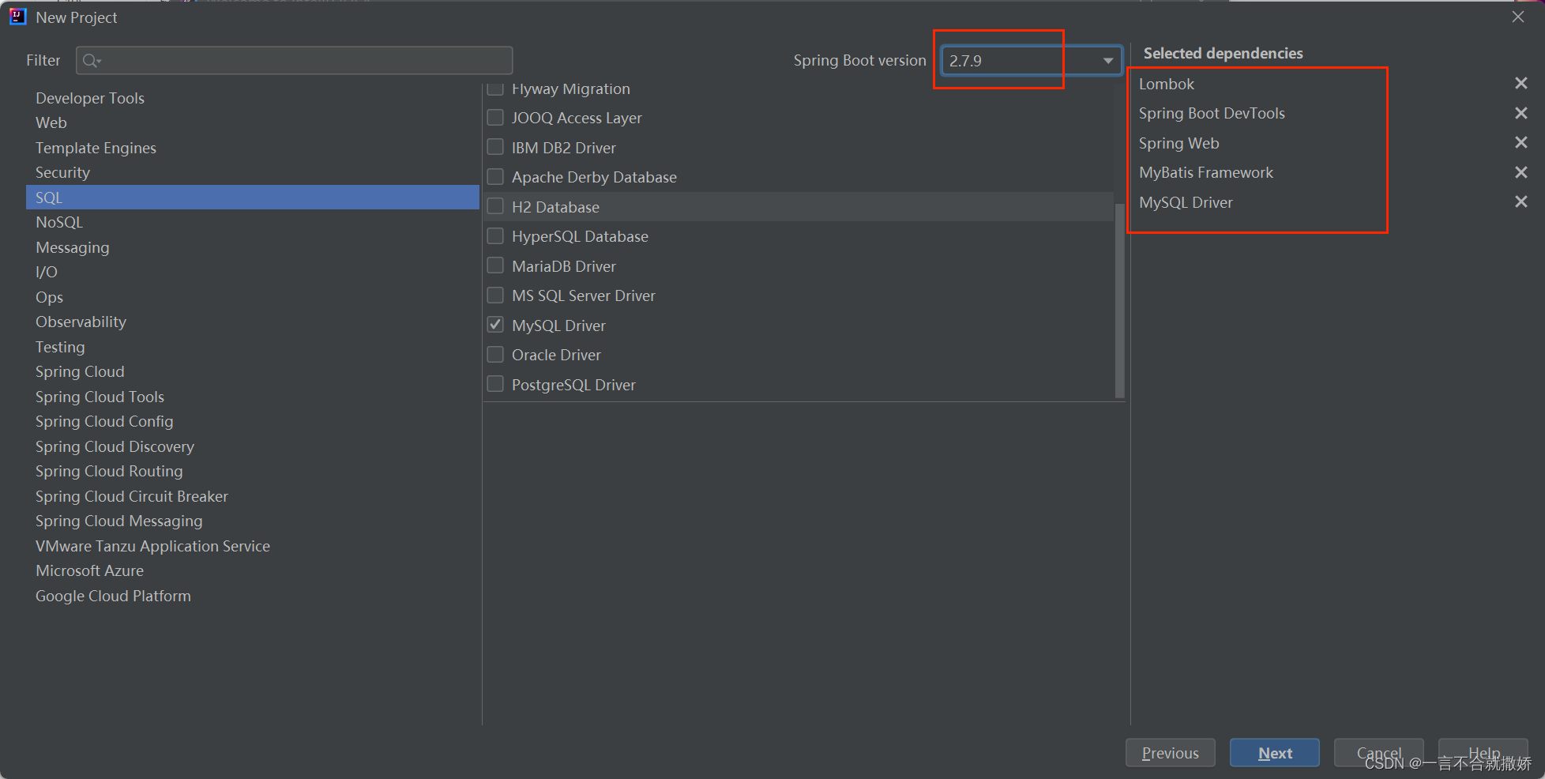This screenshot has height=779, width=1545.
Task: Select Apache Derby Database checkbox
Action: click(495, 176)
